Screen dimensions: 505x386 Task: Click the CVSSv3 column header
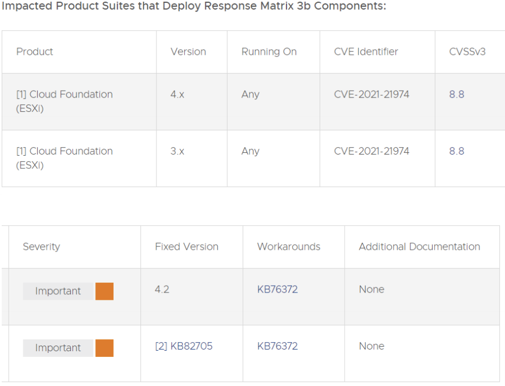(467, 52)
